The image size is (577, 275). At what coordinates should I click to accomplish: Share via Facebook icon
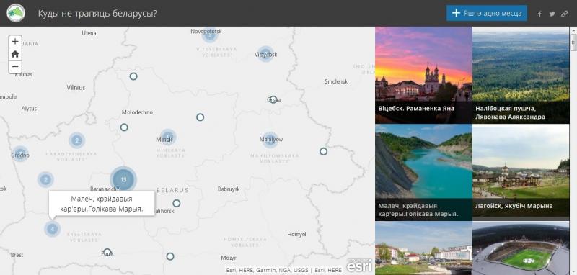pos(539,14)
